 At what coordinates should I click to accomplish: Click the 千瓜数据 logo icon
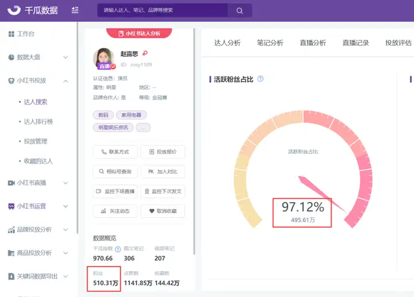tap(14, 10)
